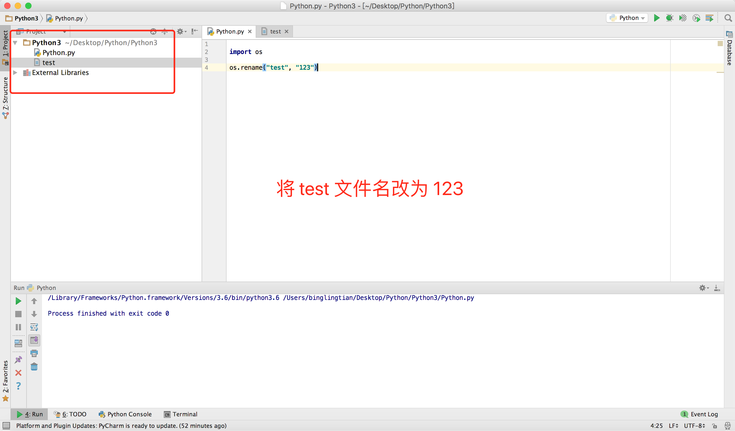Open the Event Log
The width and height of the screenshot is (735, 431).
click(699, 414)
